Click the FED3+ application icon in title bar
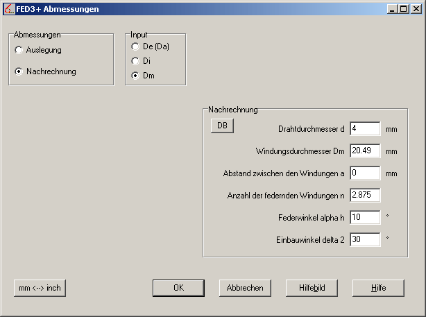Screen dimensions: 426x317 [8, 9]
